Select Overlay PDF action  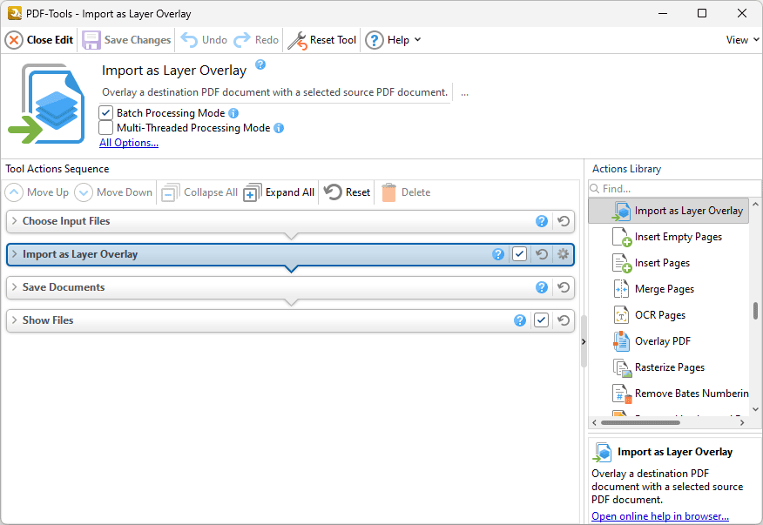pyautogui.click(x=669, y=341)
